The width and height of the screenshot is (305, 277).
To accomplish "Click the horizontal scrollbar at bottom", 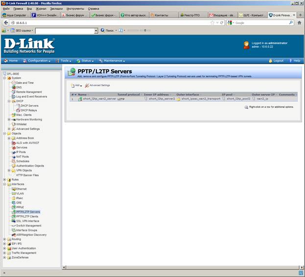I will (x=183, y=268).
